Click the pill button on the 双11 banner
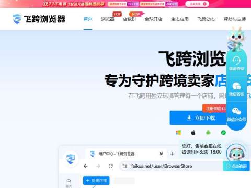This screenshot has width=251, height=188. click(x=197, y=4)
